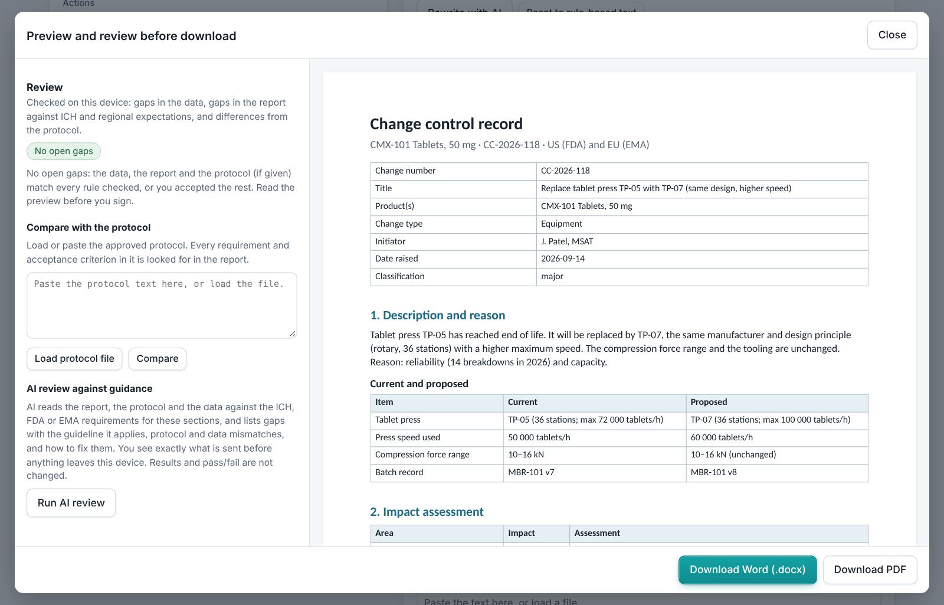The image size is (944, 605).
Task: Click the Replace tablet press TP-05 title cell
Action: pos(702,189)
